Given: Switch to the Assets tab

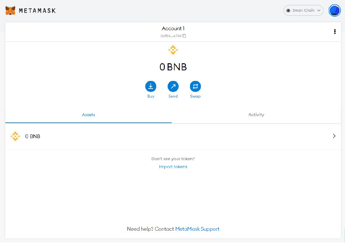Looking at the screenshot, I should [x=89, y=115].
